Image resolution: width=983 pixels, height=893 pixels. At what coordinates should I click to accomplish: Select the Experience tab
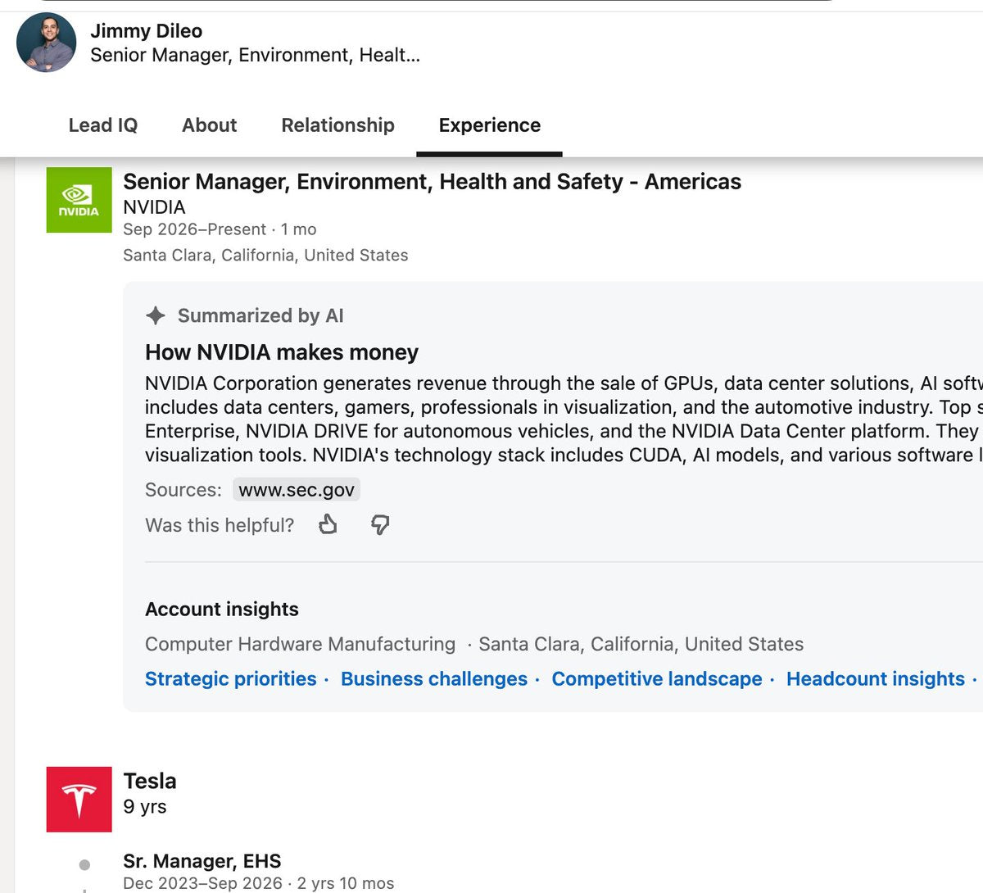pyautogui.click(x=490, y=125)
